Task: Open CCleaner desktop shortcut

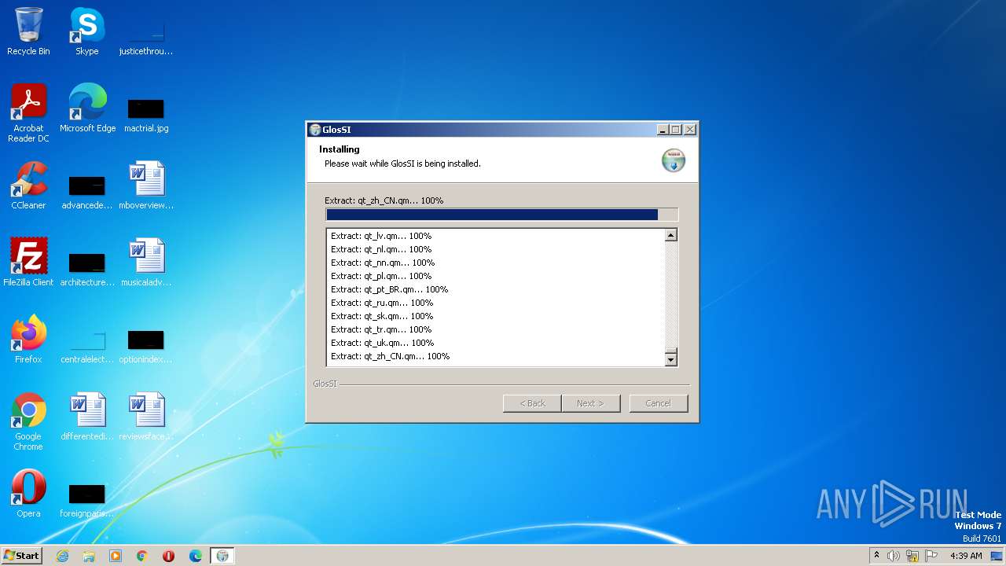Action: [x=28, y=186]
